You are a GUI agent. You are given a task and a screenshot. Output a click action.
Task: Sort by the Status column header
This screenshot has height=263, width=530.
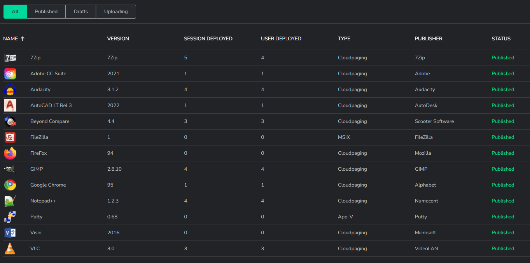(x=501, y=39)
